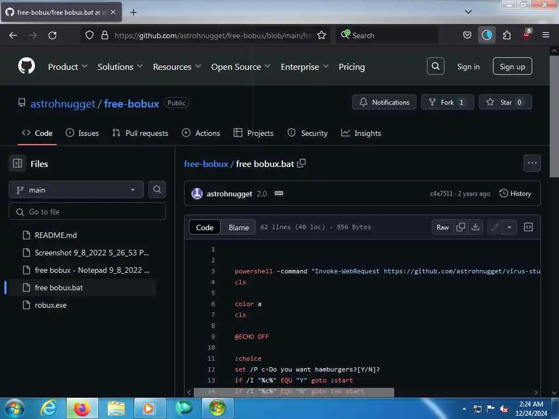
Task: Open the Firefox extensions puzzle icon
Action: coord(507,35)
